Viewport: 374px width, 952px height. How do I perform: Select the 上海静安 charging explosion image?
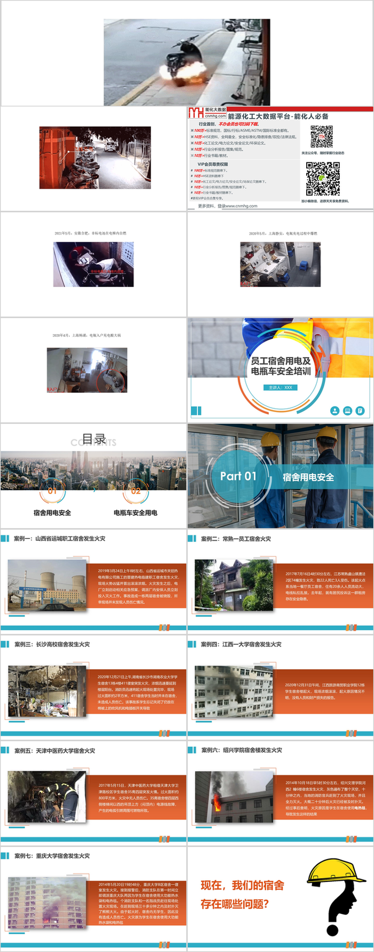tap(280, 264)
